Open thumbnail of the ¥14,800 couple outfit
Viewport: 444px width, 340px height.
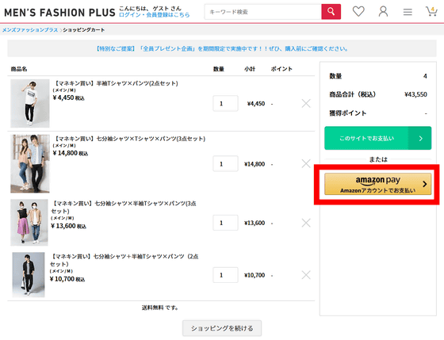pos(30,163)
